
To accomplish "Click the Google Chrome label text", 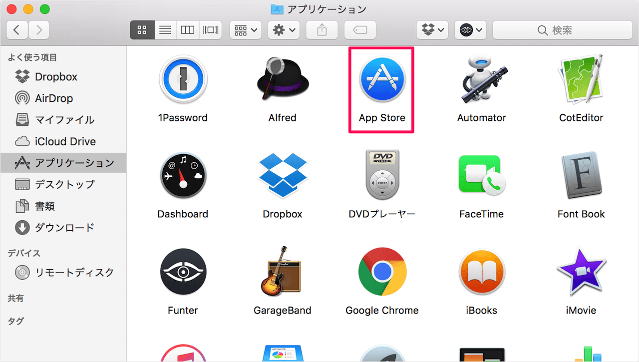I will tap(382, 310).
